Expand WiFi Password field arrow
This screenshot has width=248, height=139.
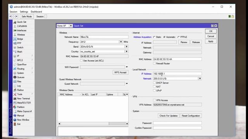(x=127, y=67)
